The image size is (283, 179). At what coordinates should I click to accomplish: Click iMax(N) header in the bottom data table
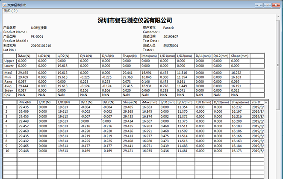click(25, 103)
